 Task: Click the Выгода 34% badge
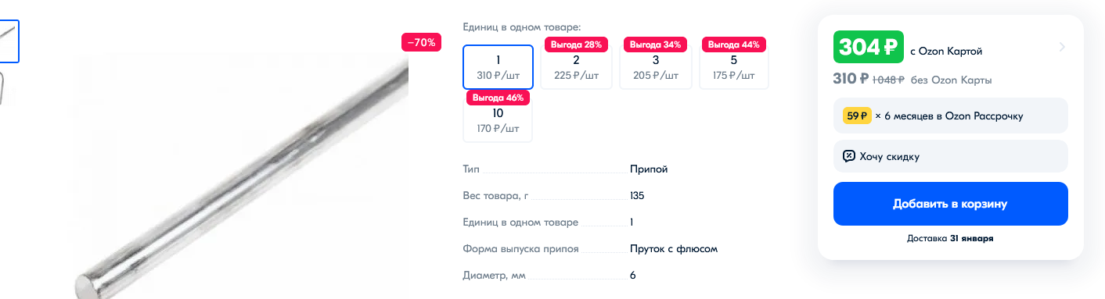coord(655,44)
